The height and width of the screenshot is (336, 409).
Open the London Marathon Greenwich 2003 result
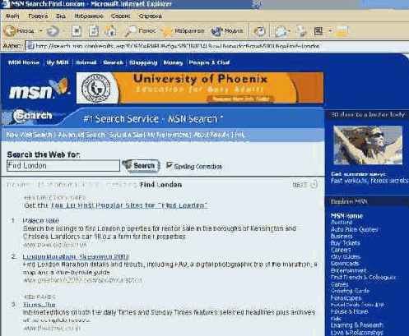tap(76, 257)
